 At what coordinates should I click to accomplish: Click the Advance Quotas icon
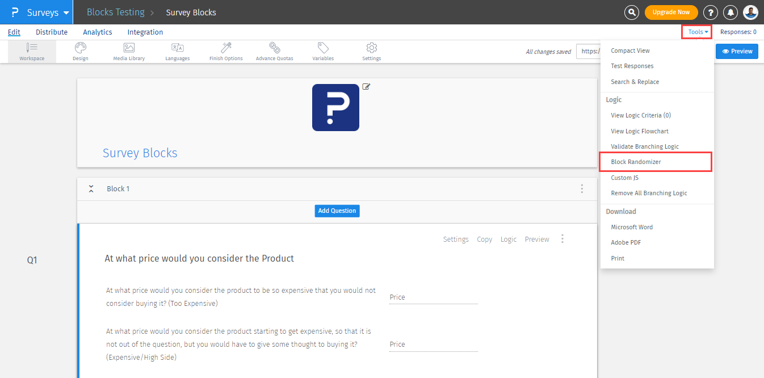point(274,48)
